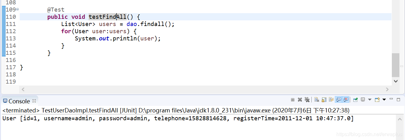Click the 'for' keyword on line 112
The image size is (405, 140).
(x=66, y=31)
